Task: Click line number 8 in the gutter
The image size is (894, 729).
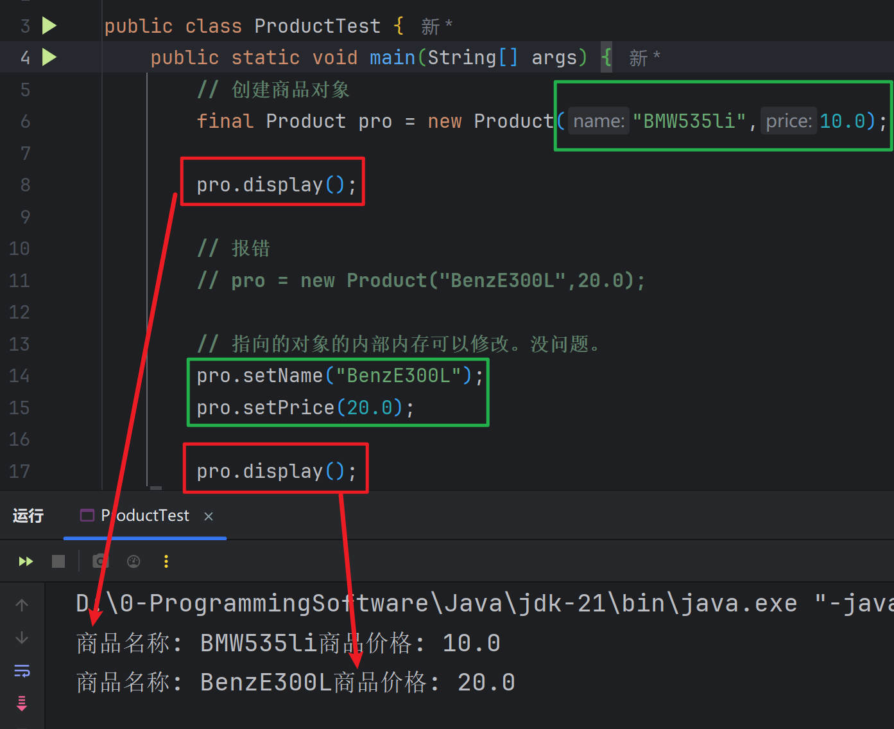Action: coord(25,185)
